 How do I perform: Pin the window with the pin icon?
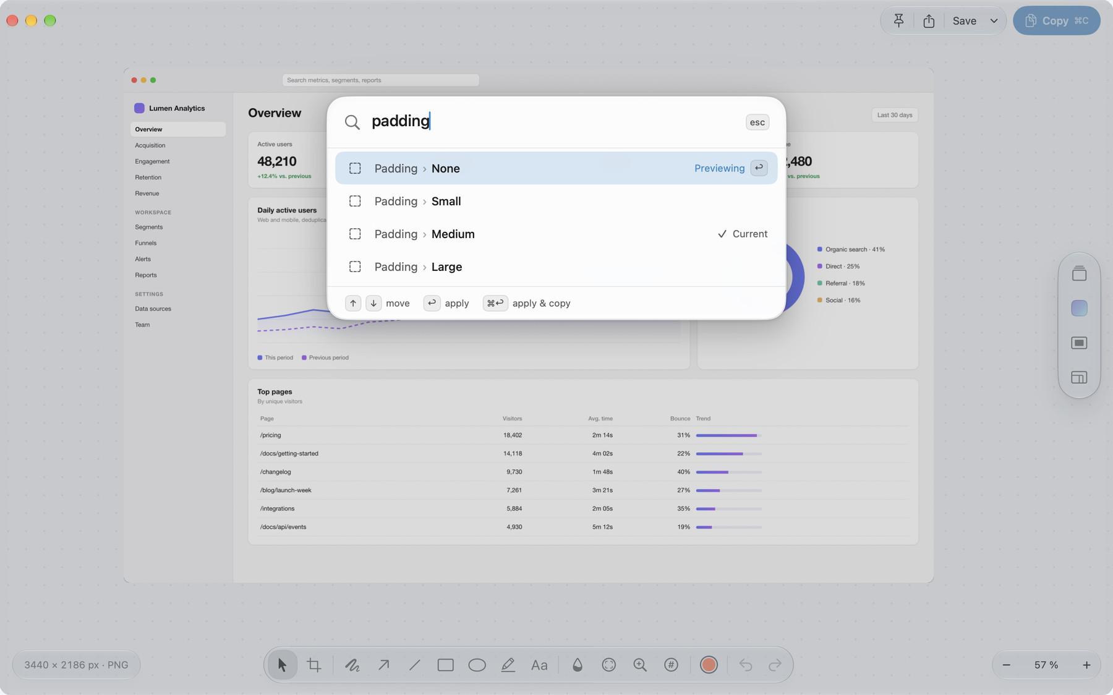click(x=898, y=20)
